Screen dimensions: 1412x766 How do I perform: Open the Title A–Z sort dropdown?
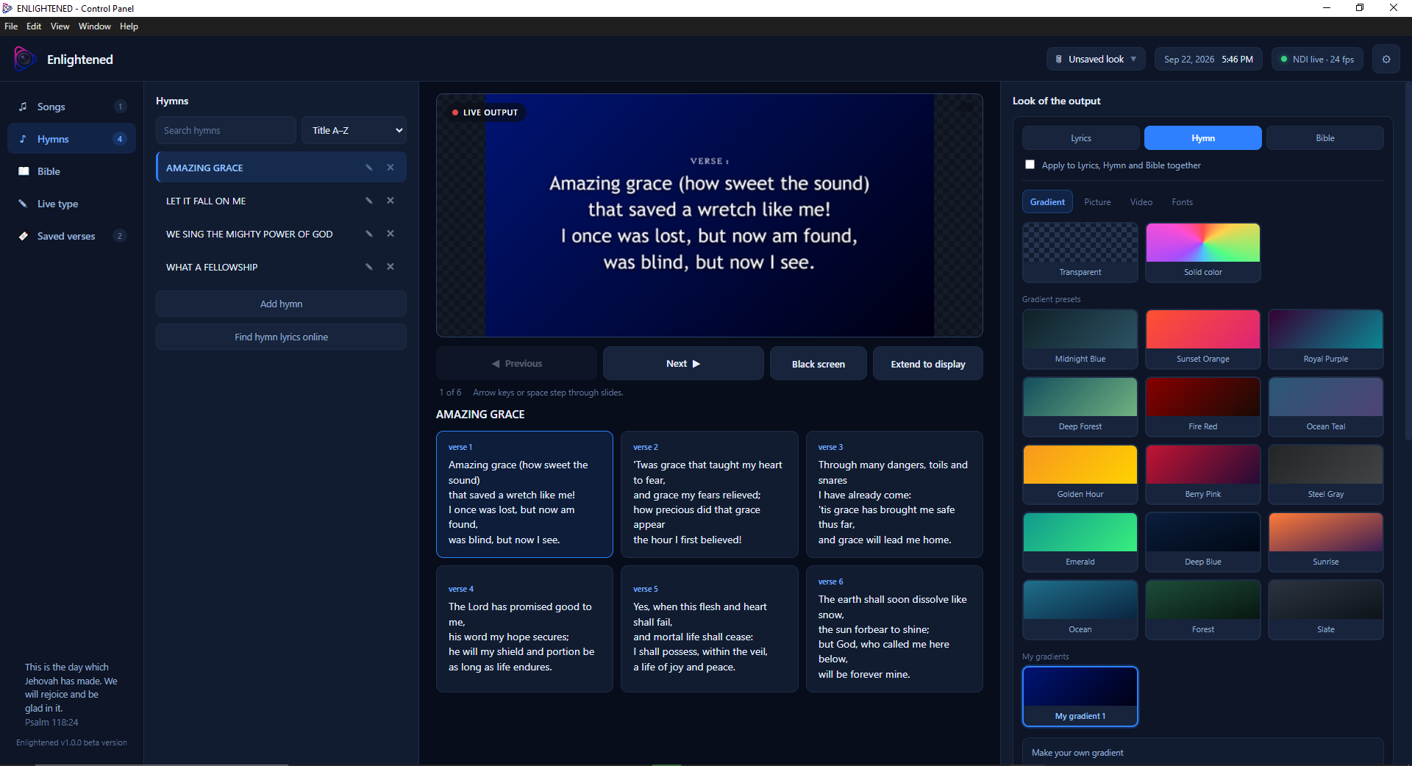[354, 130]
